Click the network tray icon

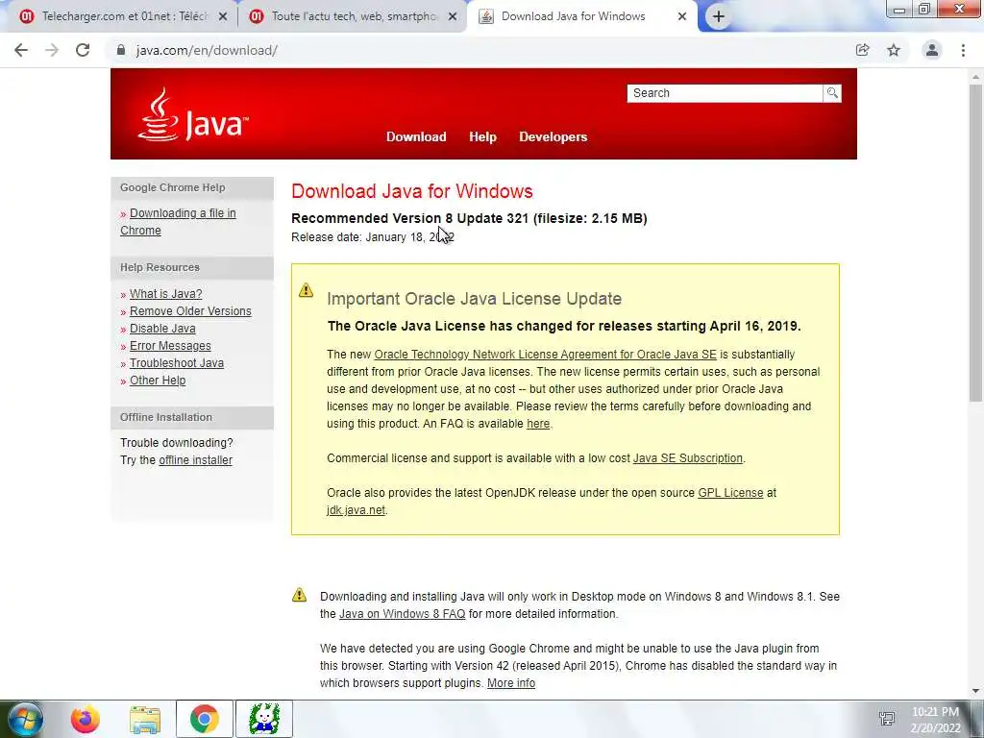pos(887,719)
